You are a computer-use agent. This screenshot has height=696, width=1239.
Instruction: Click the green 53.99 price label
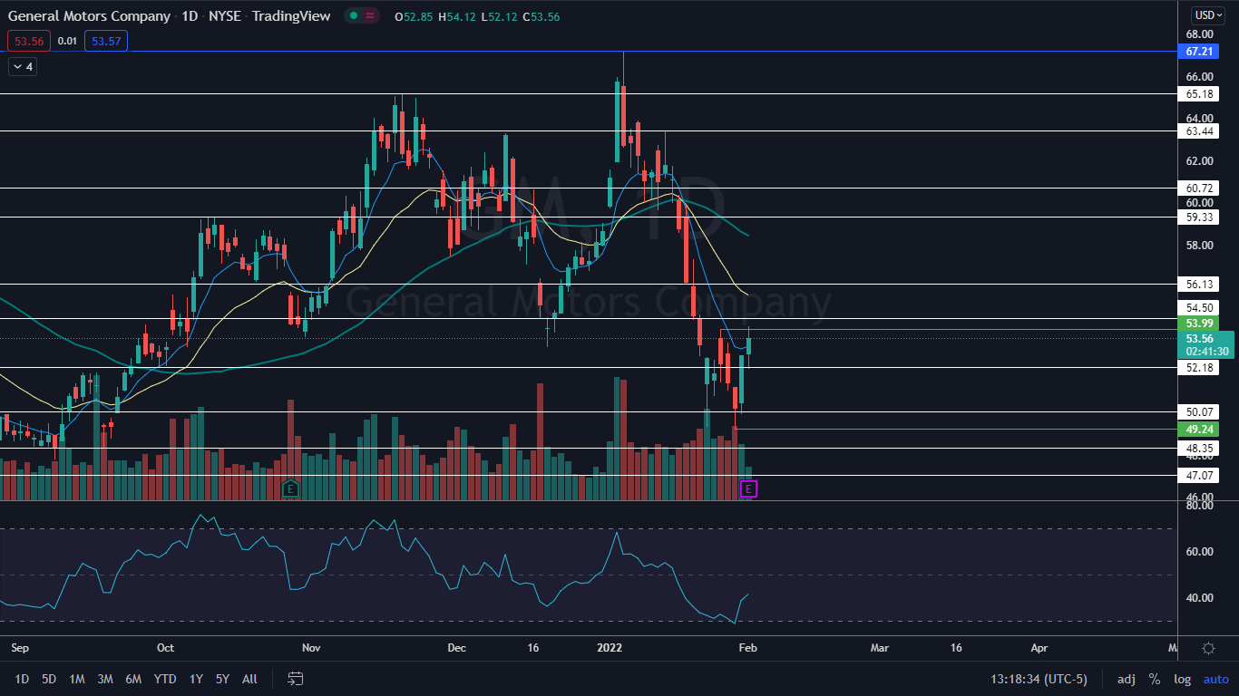pyautogui.click(x=1199, y=324)
